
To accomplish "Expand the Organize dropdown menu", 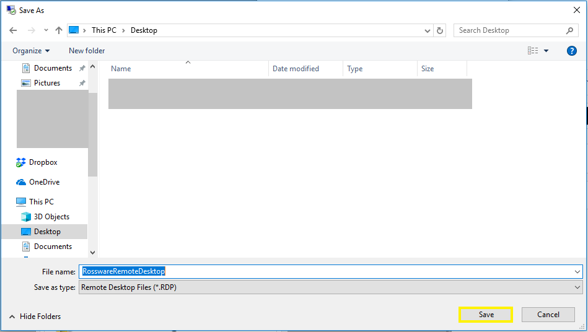I will [x=31, y=51].
